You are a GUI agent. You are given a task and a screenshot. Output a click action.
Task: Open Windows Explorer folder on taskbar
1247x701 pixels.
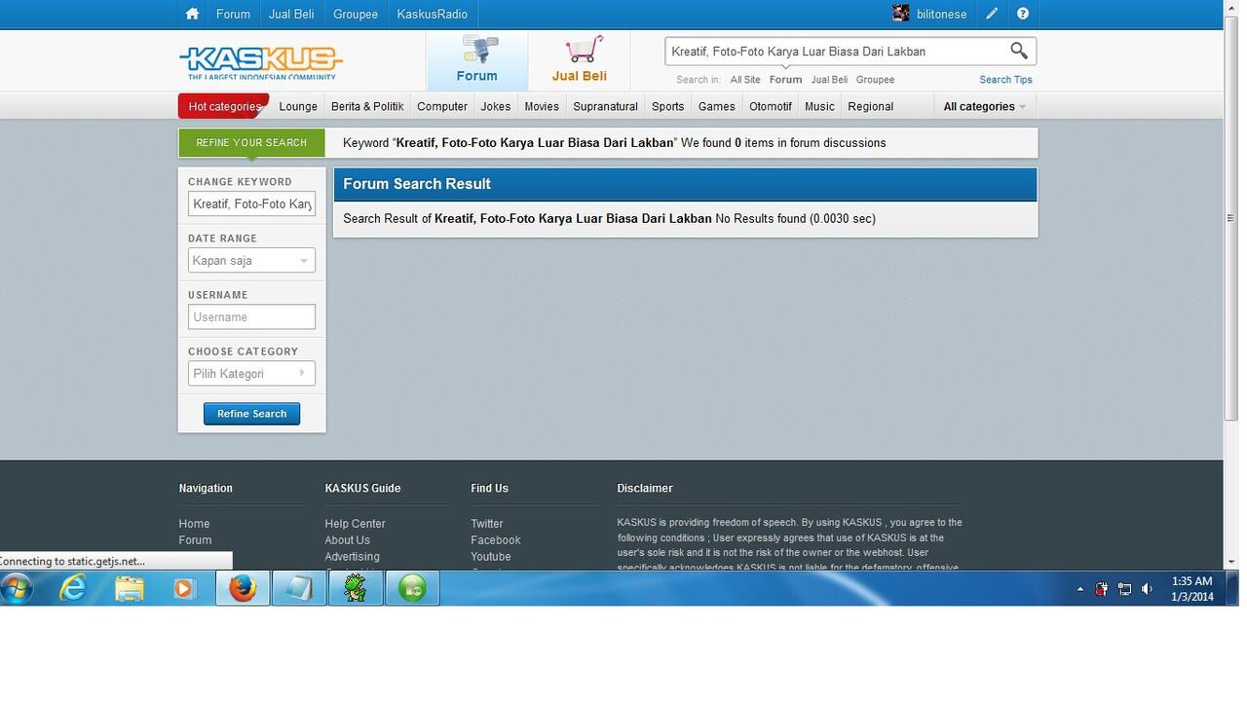click(x=129, y=588)
